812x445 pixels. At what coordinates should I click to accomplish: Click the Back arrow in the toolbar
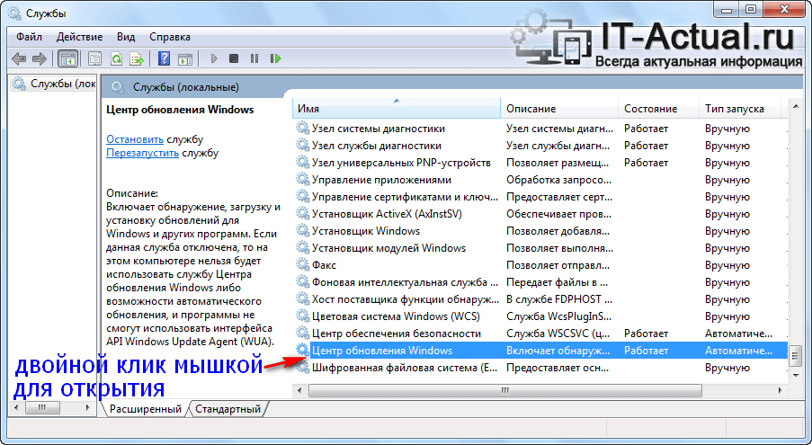[x=19, y=58]
